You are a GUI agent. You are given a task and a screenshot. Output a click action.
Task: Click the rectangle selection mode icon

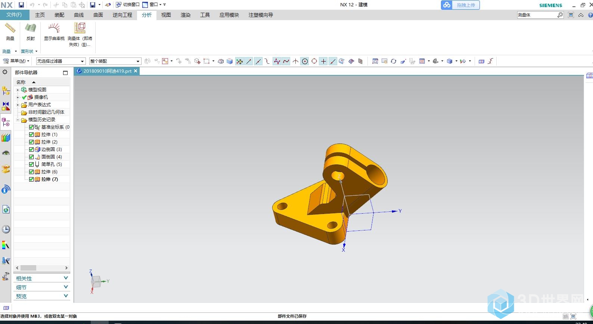tap(207, 61)
